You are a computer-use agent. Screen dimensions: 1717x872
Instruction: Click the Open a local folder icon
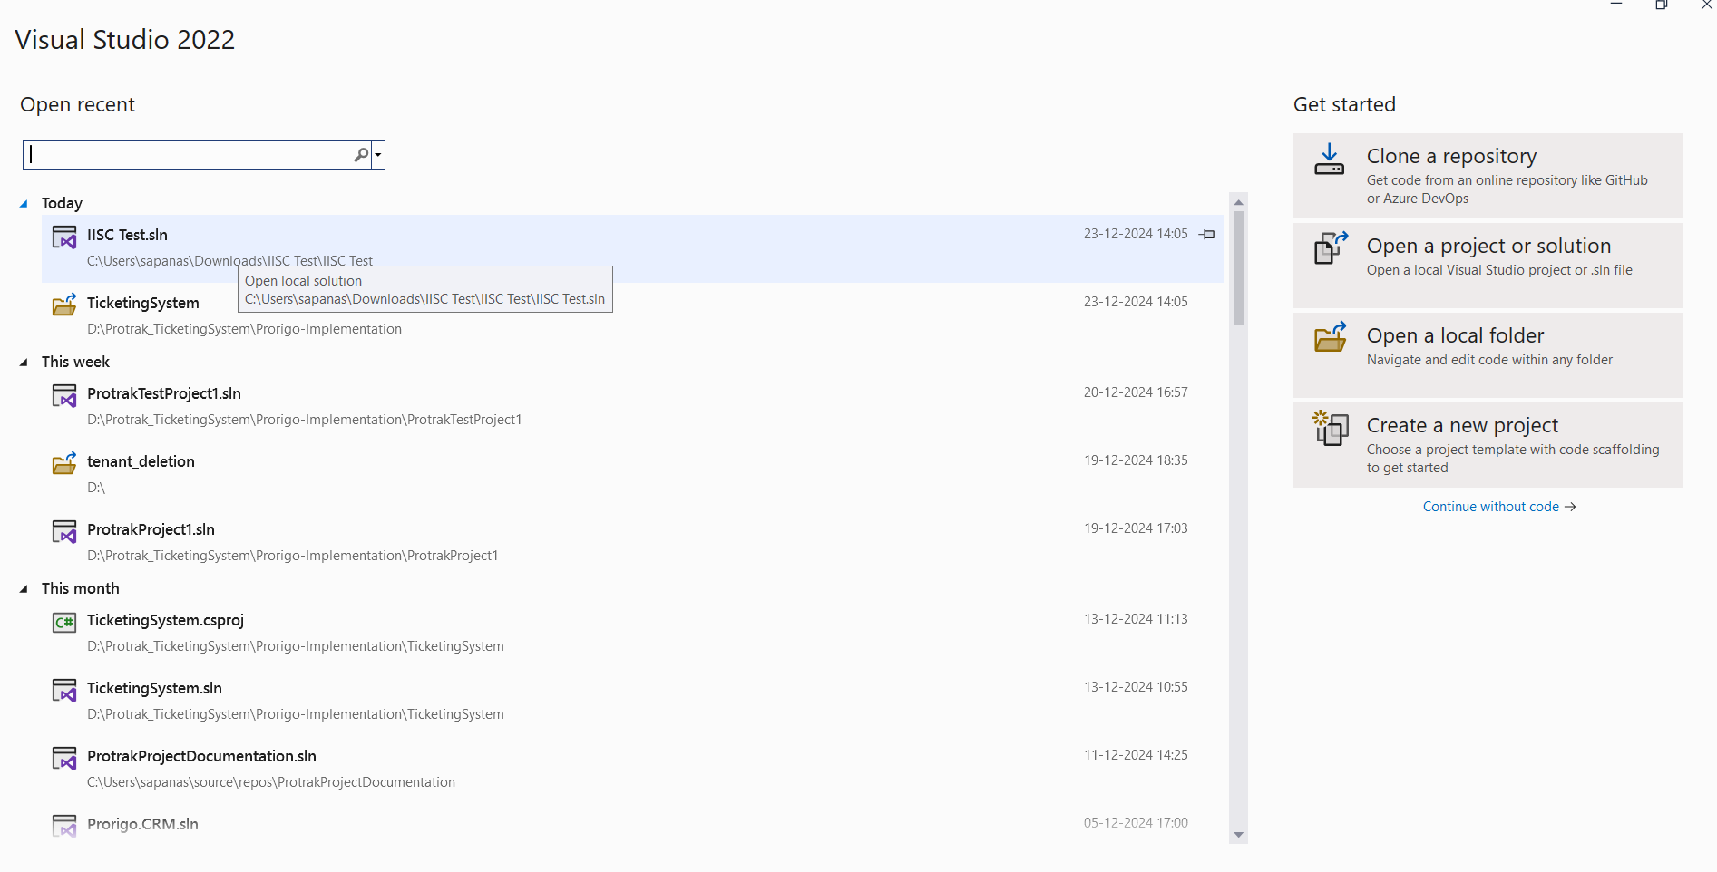tap(1329, 338)
